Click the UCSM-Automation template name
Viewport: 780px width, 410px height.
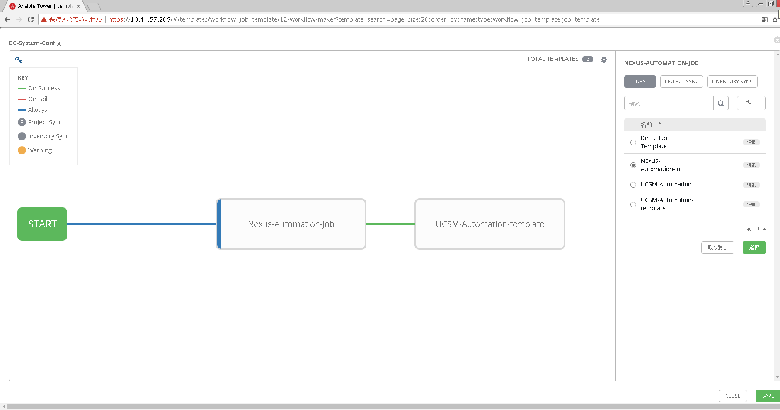[666, 184]
